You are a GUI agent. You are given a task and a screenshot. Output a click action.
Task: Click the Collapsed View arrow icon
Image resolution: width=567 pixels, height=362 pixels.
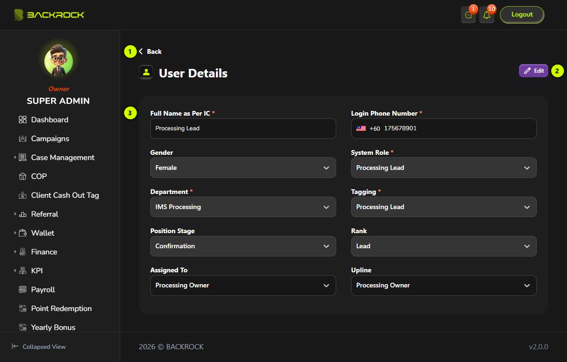15,346
